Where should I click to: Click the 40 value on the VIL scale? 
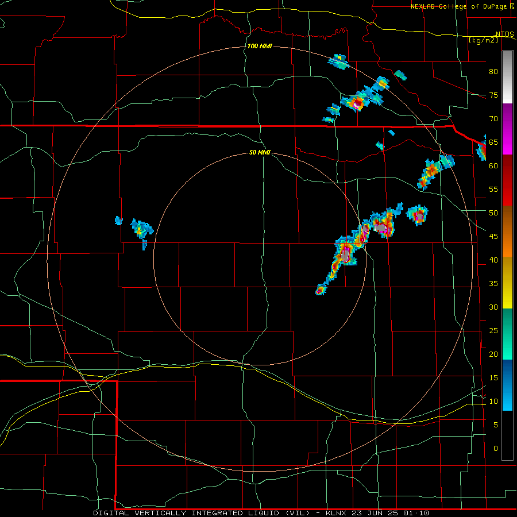click(493, 260)
